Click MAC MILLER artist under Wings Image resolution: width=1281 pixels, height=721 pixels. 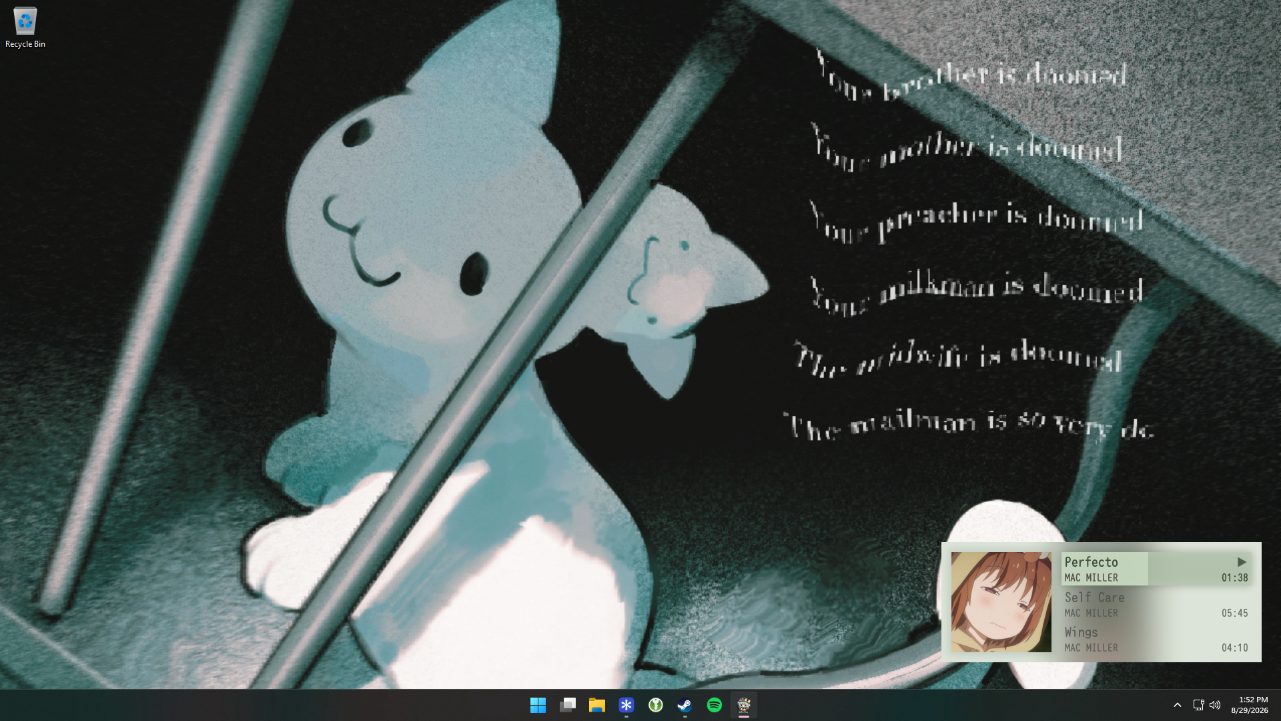1091,648
